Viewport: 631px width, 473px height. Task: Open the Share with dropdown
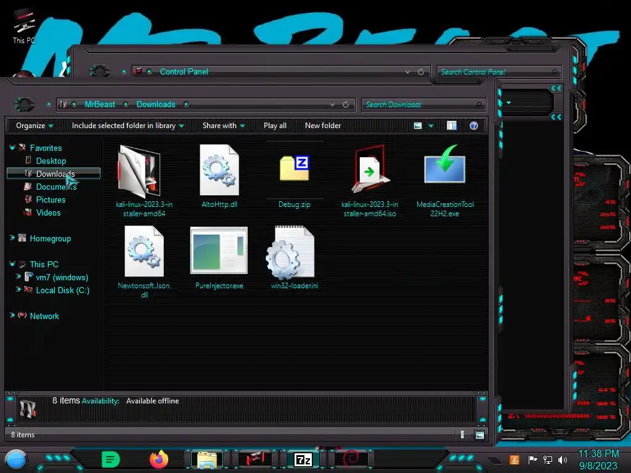224,126
